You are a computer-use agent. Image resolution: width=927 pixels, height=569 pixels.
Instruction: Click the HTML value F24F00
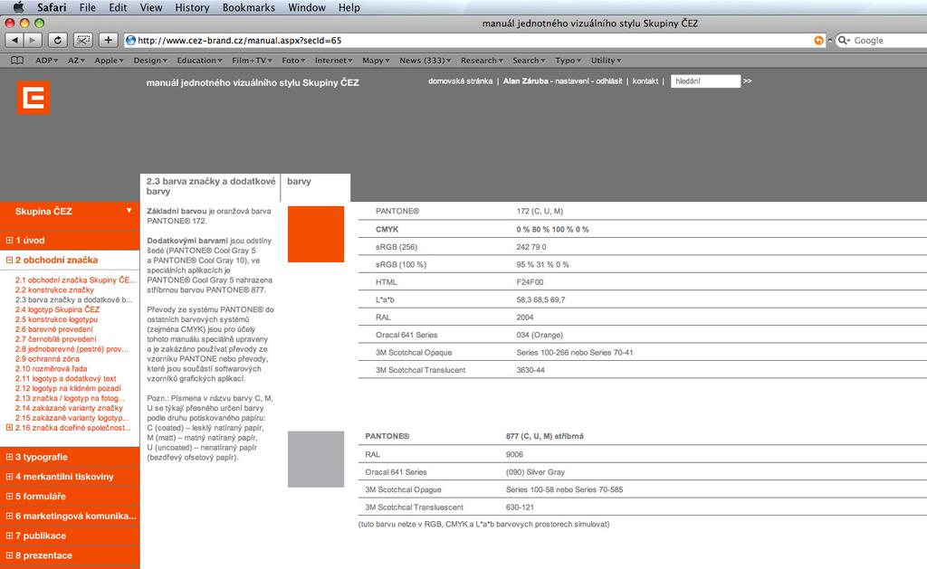point(530,282)
